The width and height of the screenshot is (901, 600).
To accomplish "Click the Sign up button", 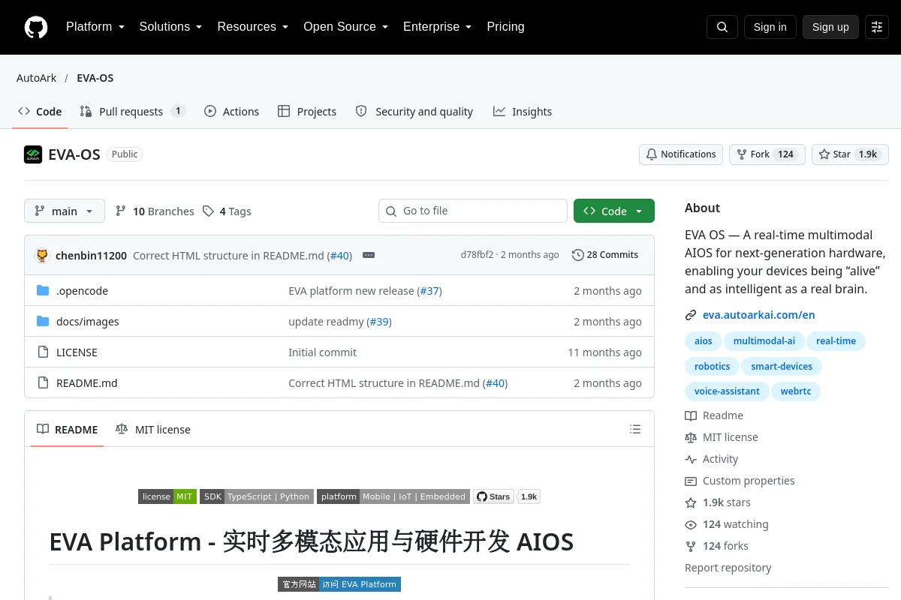I will pos(830,27).
